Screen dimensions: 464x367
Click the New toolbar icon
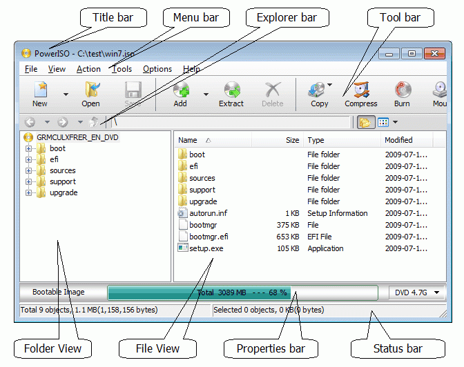tap(41, 90)
